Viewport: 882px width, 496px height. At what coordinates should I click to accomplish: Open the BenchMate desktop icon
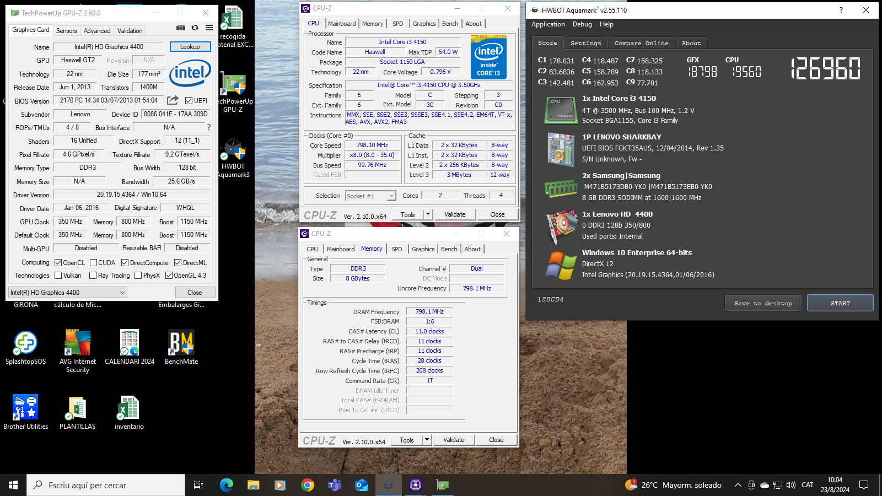pyautogui.click(x=181, y=347)
